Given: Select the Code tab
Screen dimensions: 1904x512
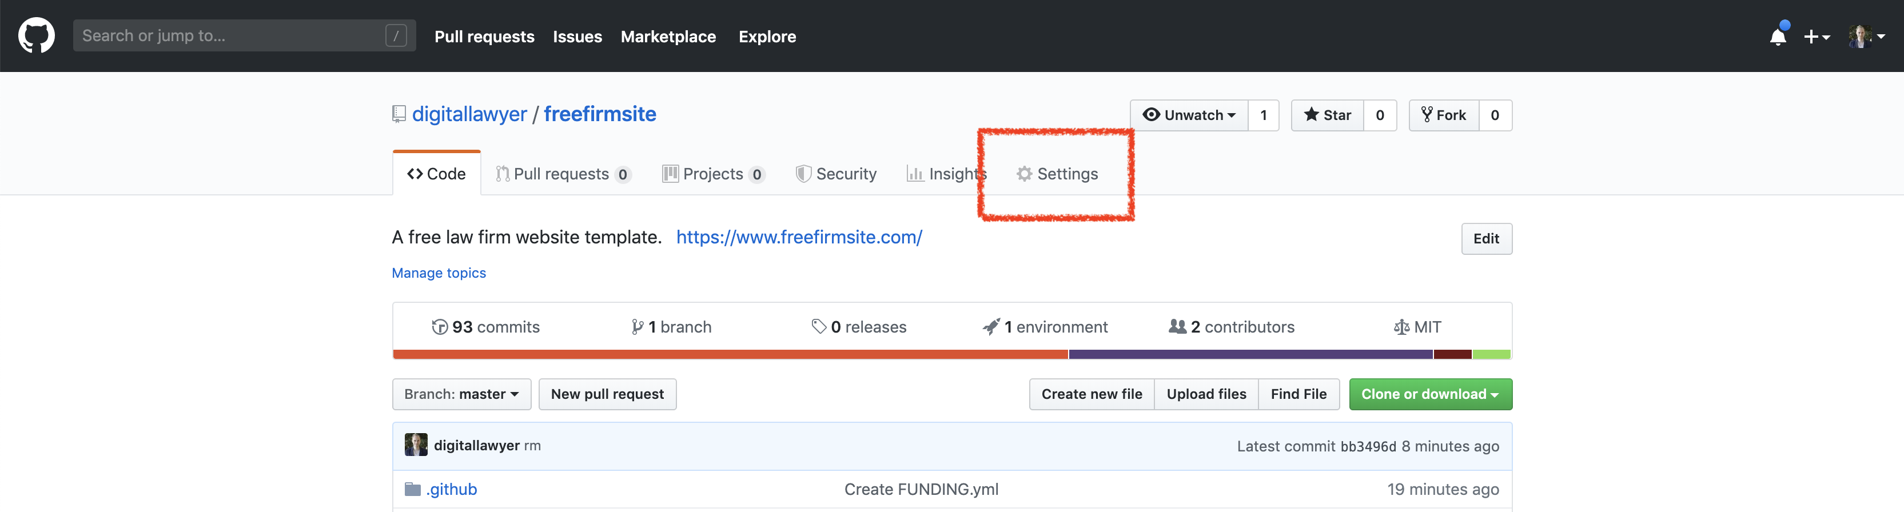Looking at the screenshot, I should [x=436, y=174].
